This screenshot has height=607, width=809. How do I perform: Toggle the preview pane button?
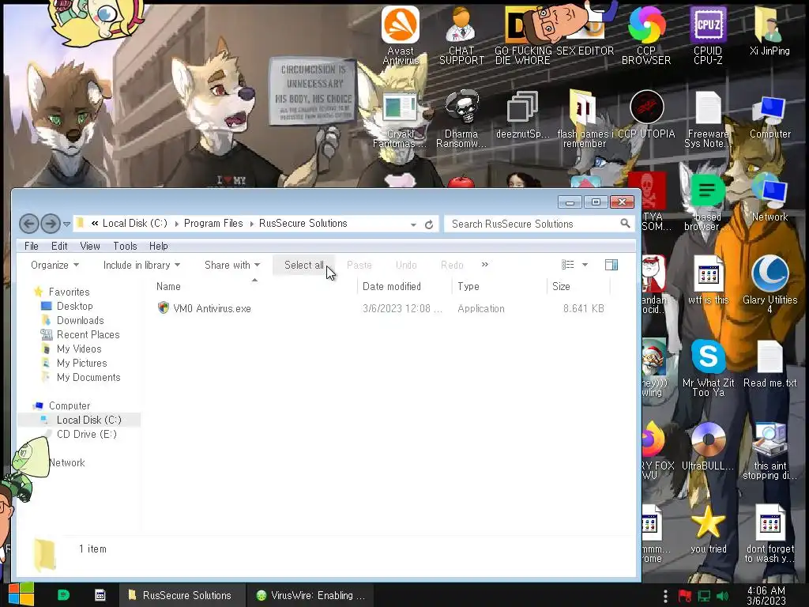[x=611, y=265]
